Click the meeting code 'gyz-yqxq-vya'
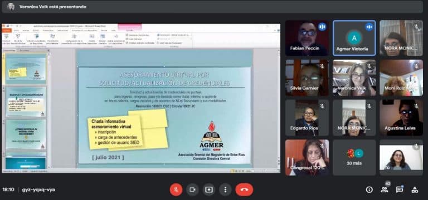Screen dimensions: 428x200 38,189
